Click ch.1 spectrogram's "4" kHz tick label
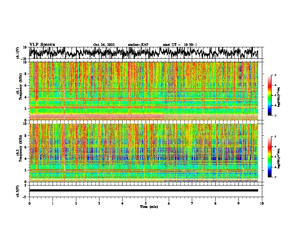Image resolution: width=295 pixels, height=228 pixels. [26, 97]
